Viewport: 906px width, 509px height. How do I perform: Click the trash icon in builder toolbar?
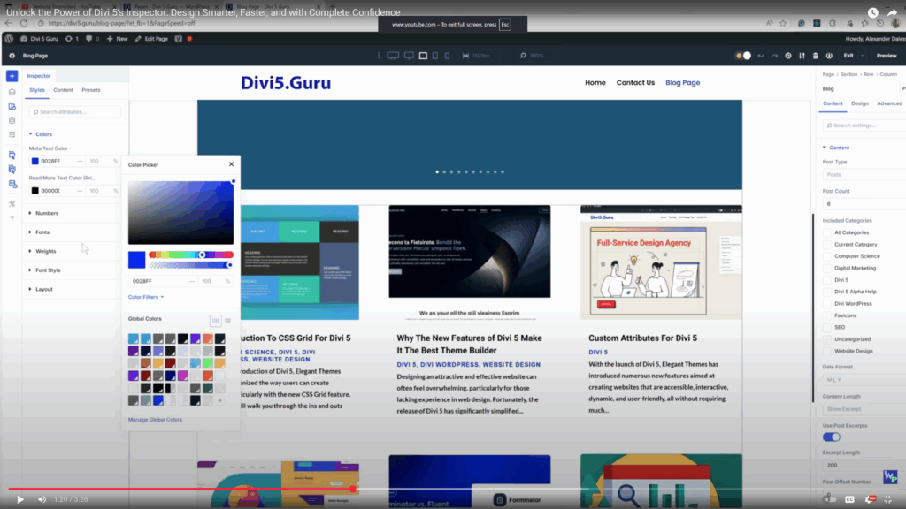point(815,56)
